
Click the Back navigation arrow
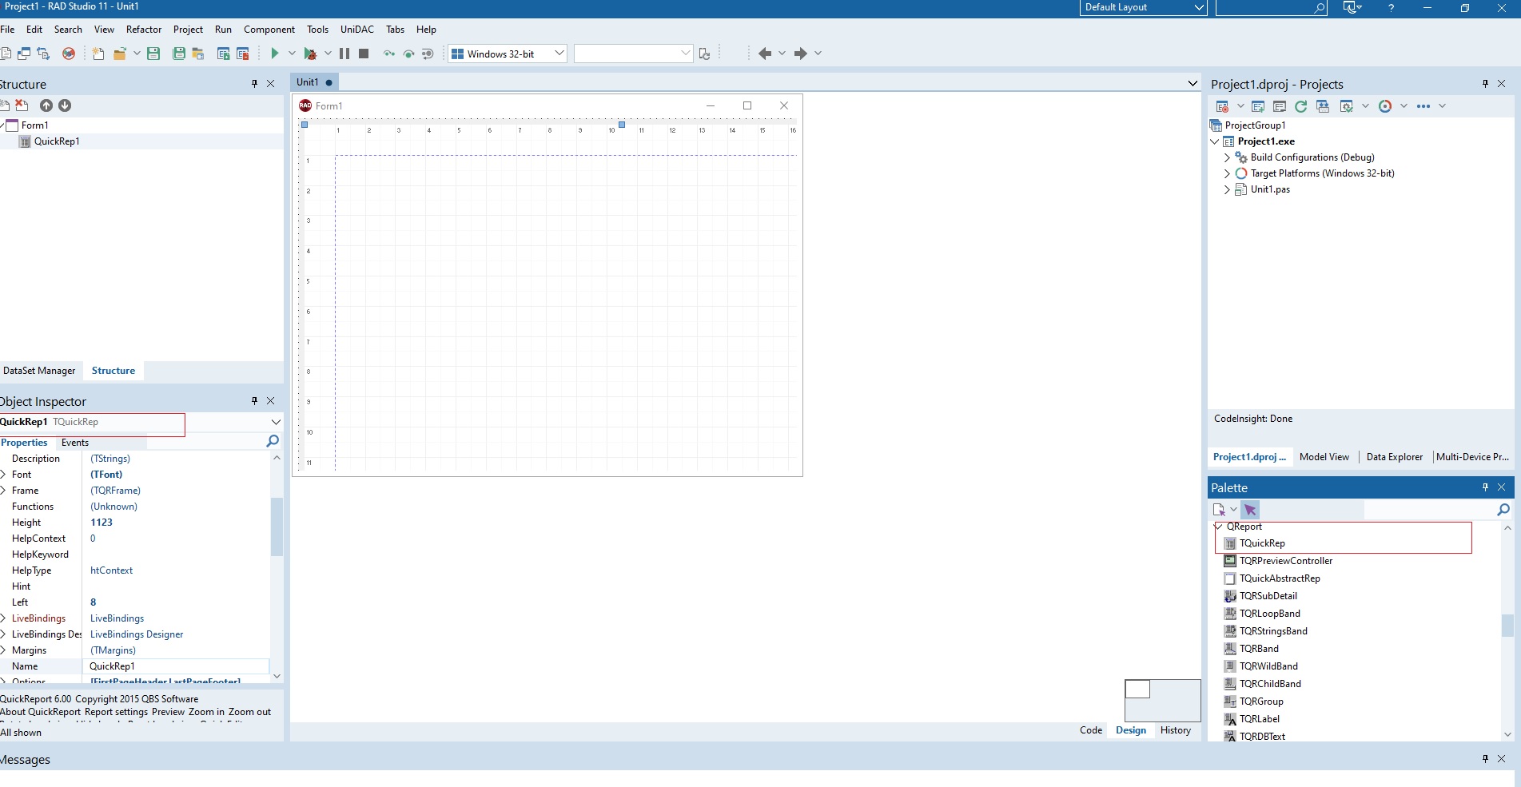click(x=765, y=54)
